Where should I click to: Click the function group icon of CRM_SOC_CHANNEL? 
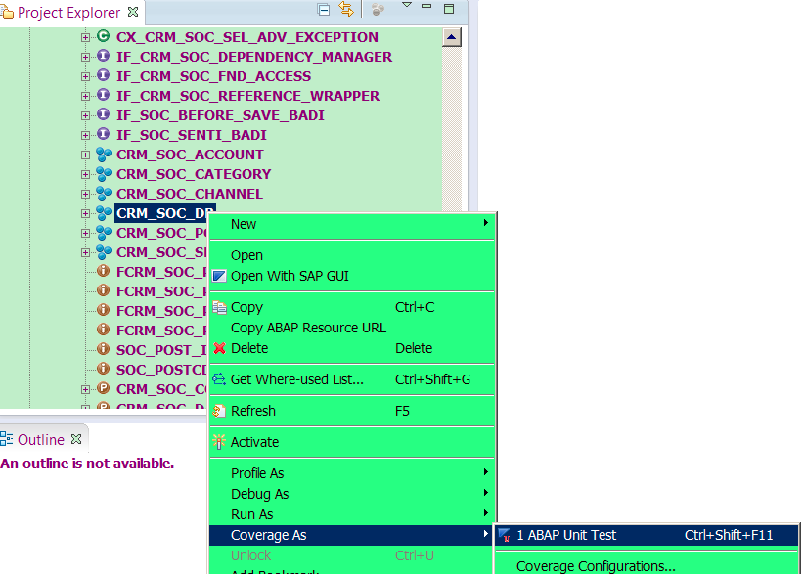104,194
